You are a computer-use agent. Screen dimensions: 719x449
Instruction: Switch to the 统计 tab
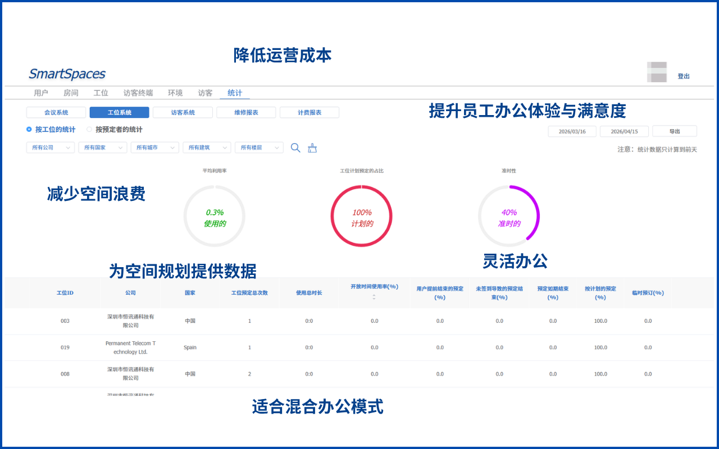coord(235,93)
